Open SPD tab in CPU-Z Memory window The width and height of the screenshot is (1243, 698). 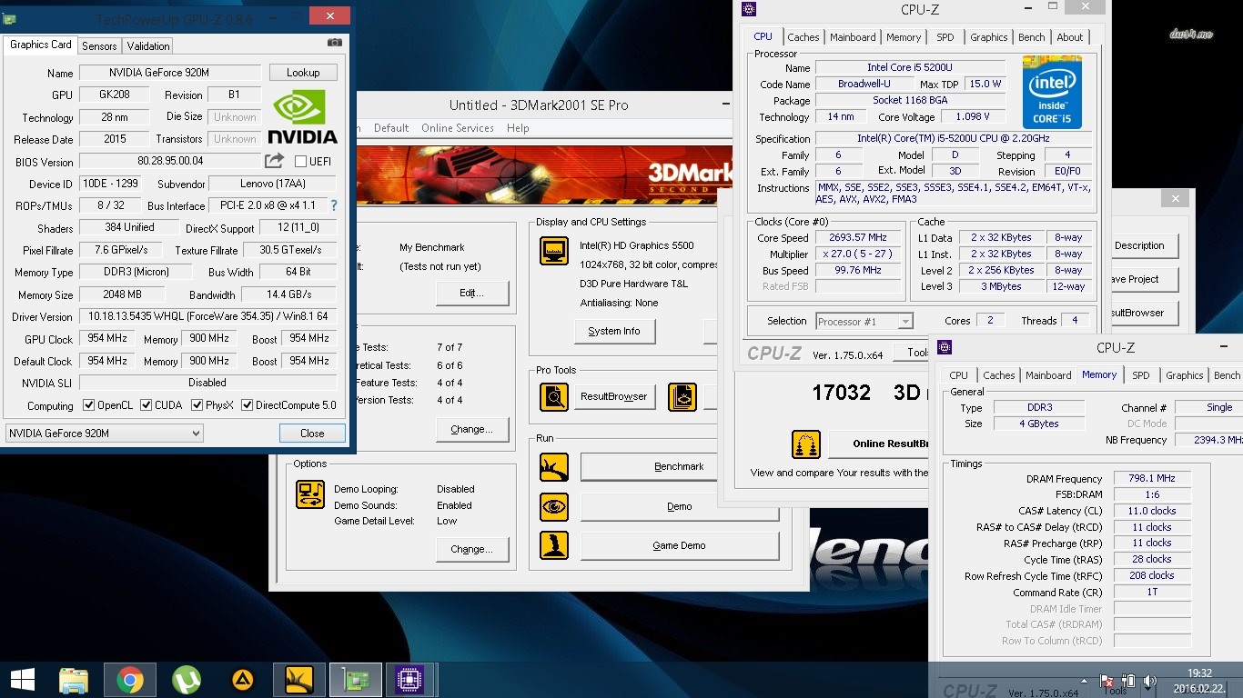pyautogui.click(x=1141, y=375)
